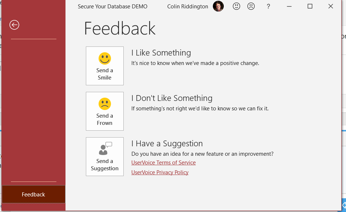Select the Colin Riddington account name
This screenshot has width=346, height=212.
pos(188,7)
